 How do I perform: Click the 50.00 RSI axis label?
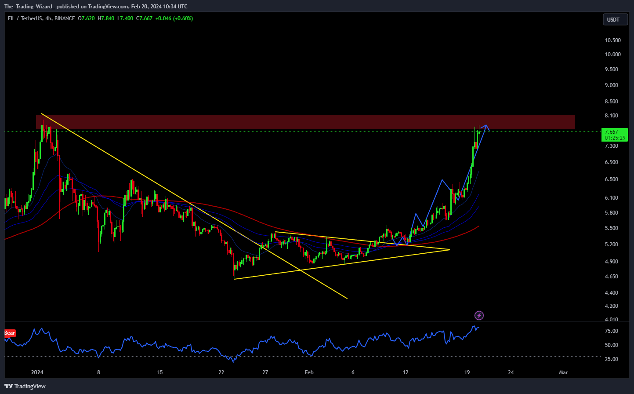(612, 345)
